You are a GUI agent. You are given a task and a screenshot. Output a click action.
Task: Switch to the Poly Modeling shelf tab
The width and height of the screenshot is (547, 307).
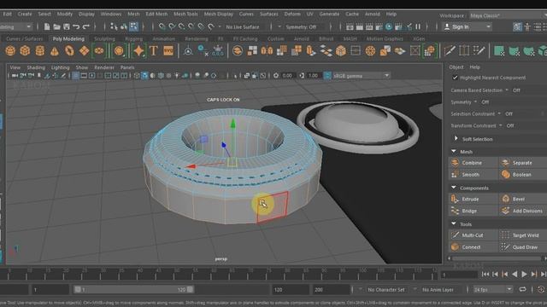[x=68, y=38]
